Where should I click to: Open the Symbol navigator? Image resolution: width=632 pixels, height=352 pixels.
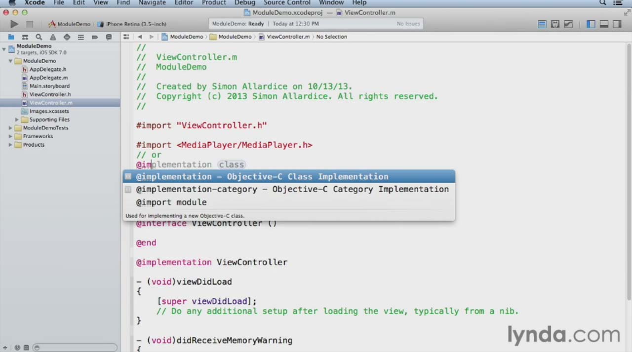(x=25, y=37)
